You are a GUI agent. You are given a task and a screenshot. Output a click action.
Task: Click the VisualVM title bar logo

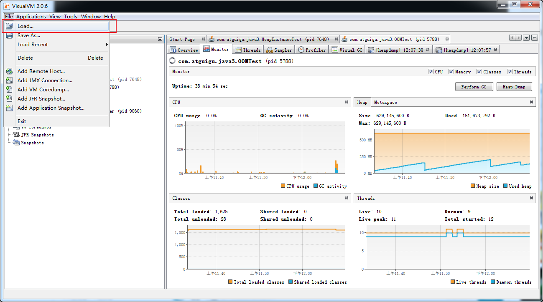pos(7,6)
